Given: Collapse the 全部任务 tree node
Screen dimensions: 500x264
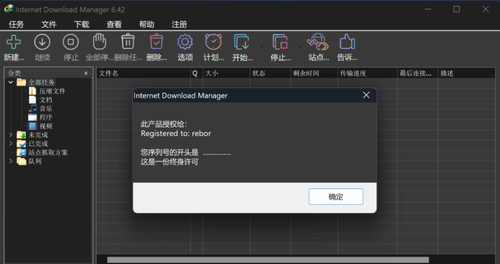Looking at the screenshot, I should (x=10, y=82).
